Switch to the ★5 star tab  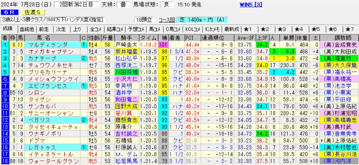[315, 29]
